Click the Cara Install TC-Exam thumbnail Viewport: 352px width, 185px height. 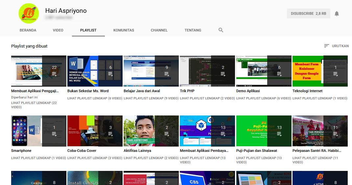pyautogui.click(x=151, y=178)
